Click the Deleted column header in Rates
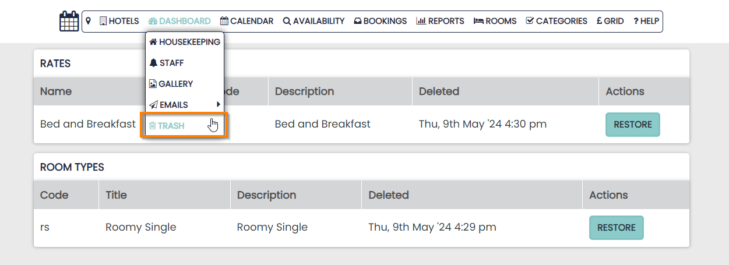This screenshot has width=729, height=265. point(439,91)
